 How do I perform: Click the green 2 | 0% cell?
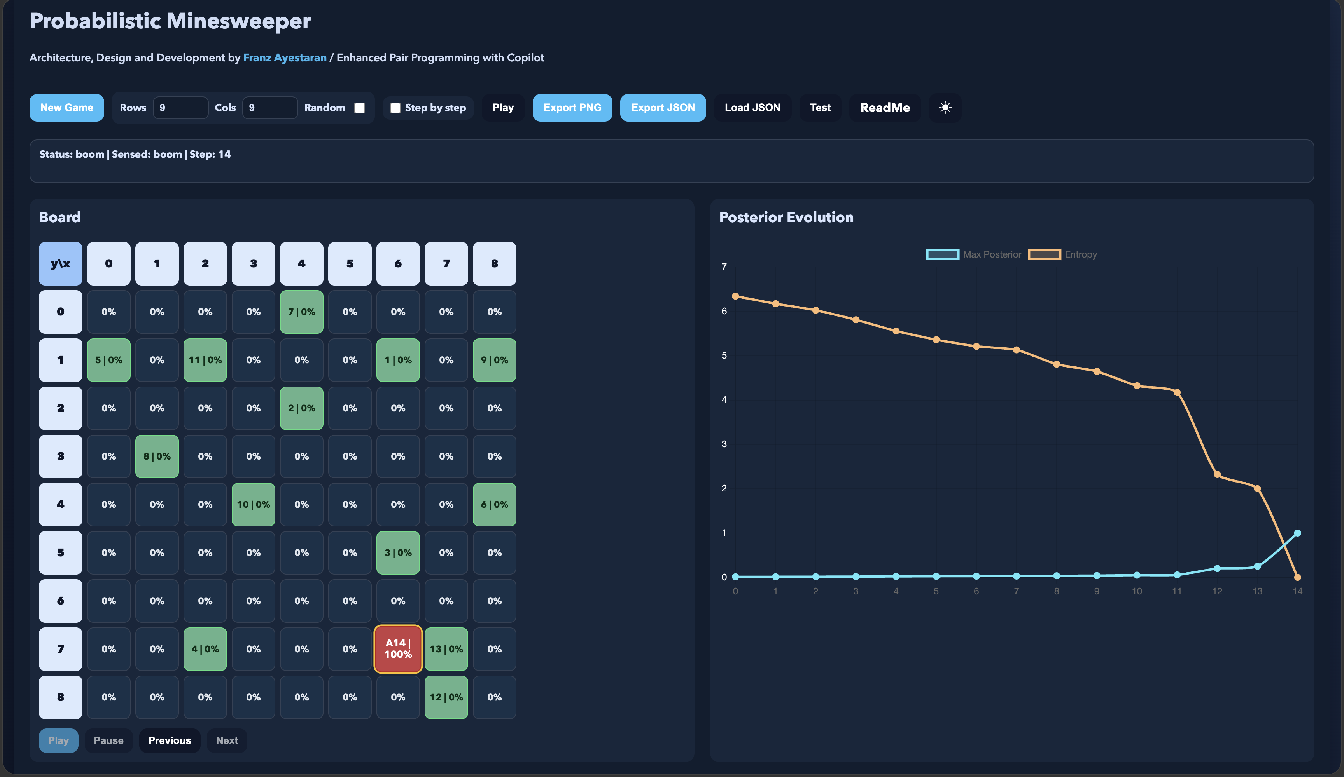[x=302, y=408]
